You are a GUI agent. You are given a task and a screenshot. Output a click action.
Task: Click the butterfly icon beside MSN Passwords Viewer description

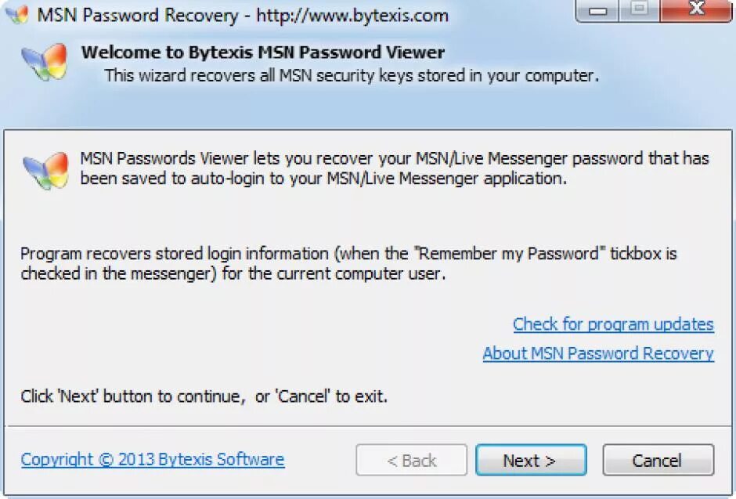(45, 169)
